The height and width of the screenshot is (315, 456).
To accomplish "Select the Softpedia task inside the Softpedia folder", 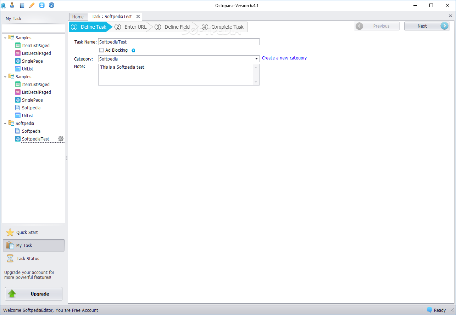I will [31, 131].
